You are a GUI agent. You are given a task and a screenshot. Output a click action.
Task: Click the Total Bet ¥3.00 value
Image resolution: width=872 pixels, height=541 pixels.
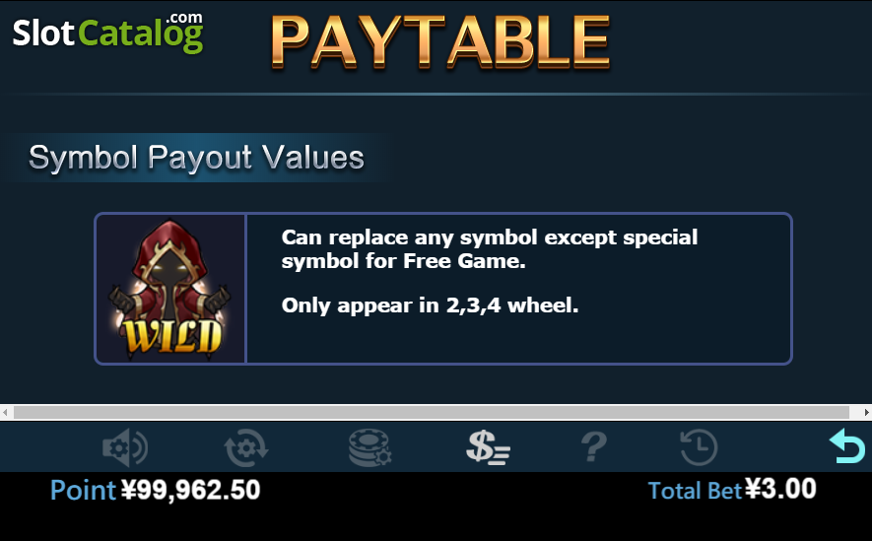(x=780, y=490)
